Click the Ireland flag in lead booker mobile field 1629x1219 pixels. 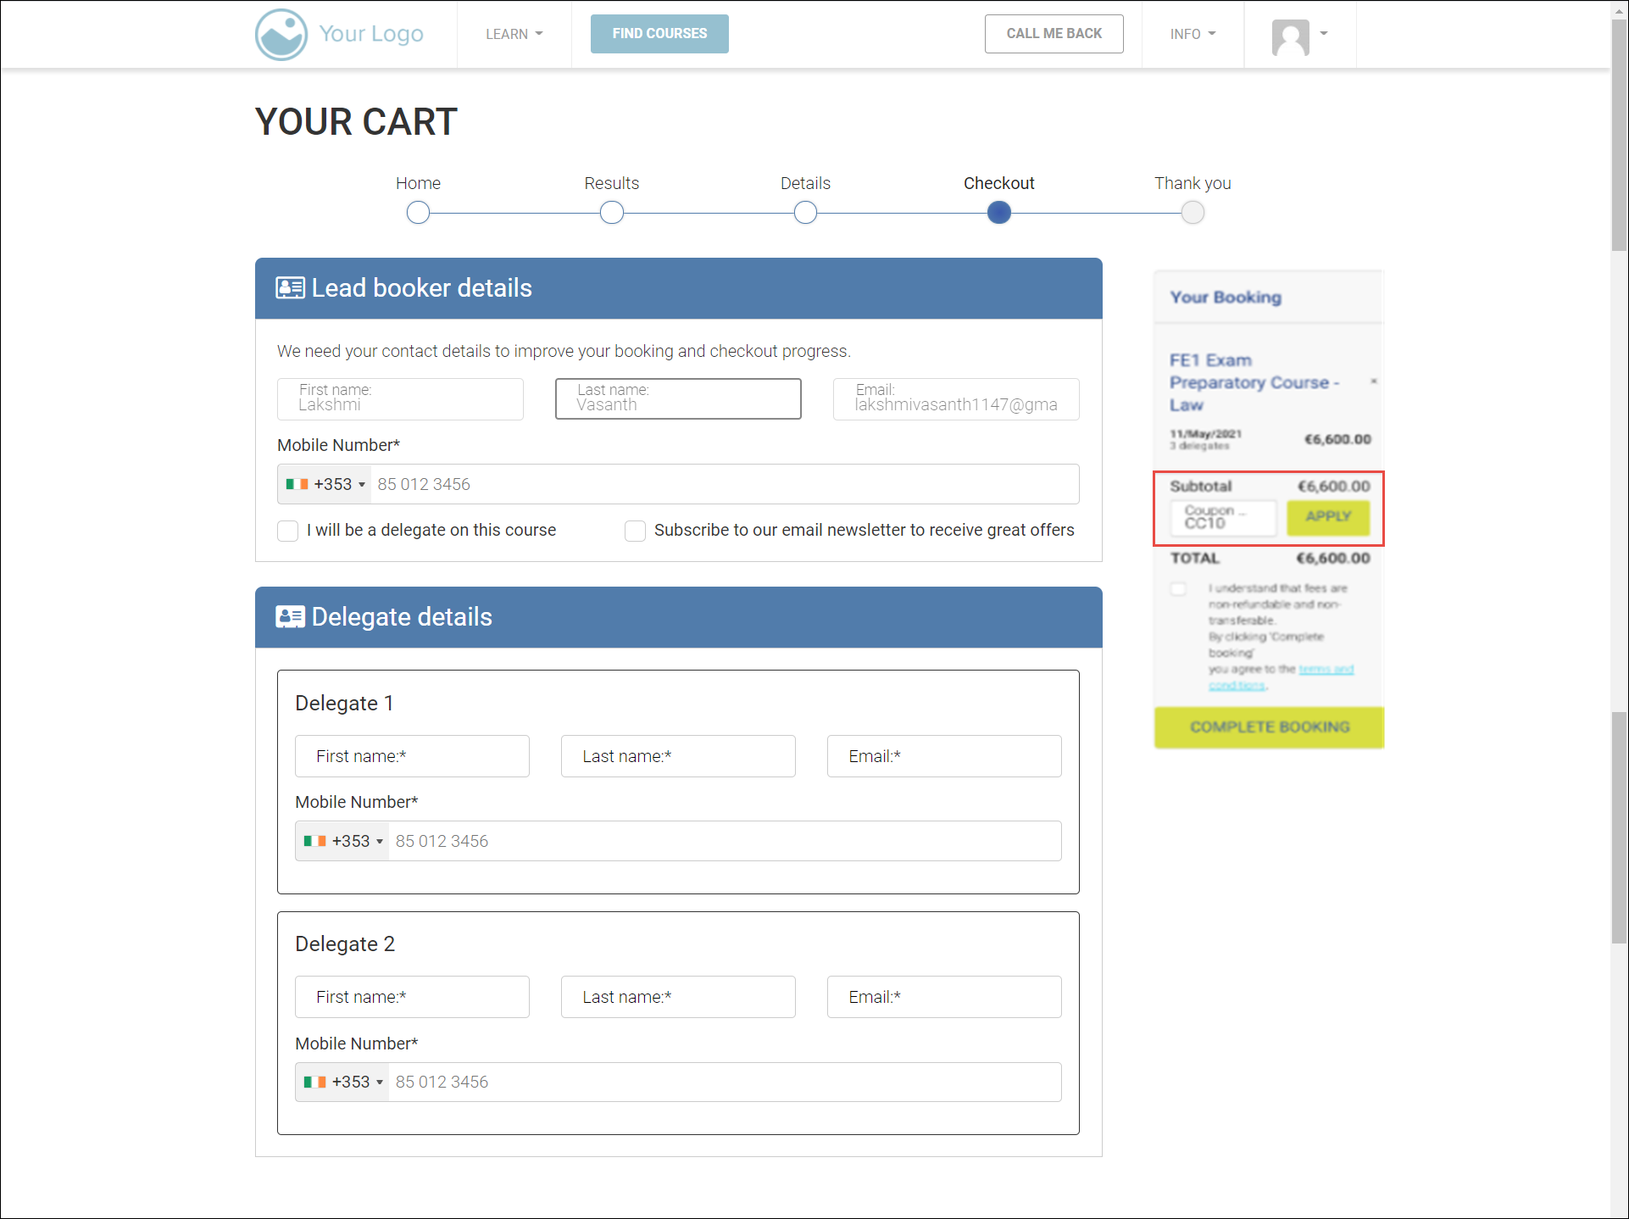tap(297, 485)
